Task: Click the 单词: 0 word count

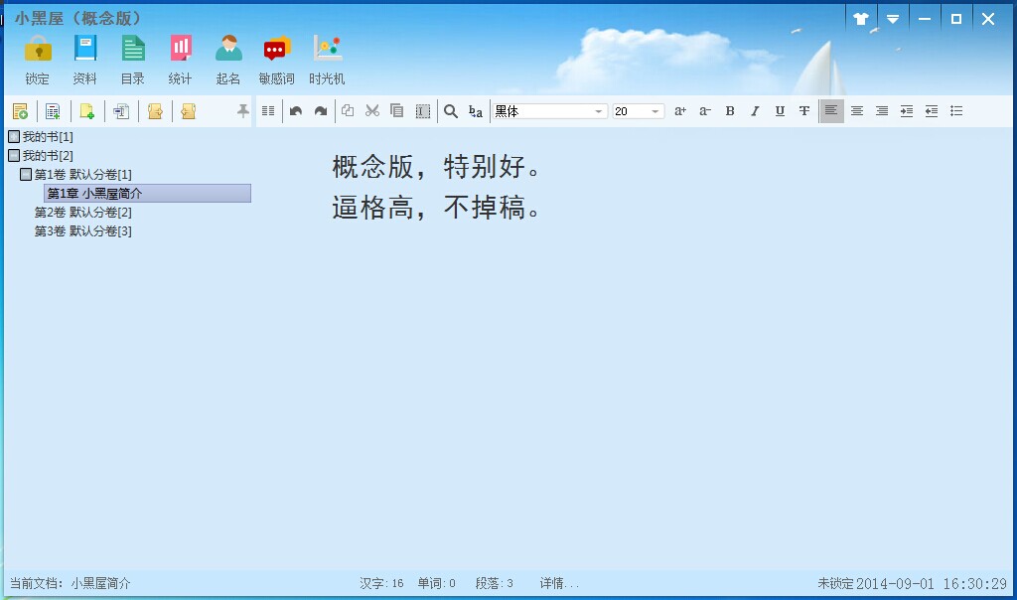Action: [437, 583]
